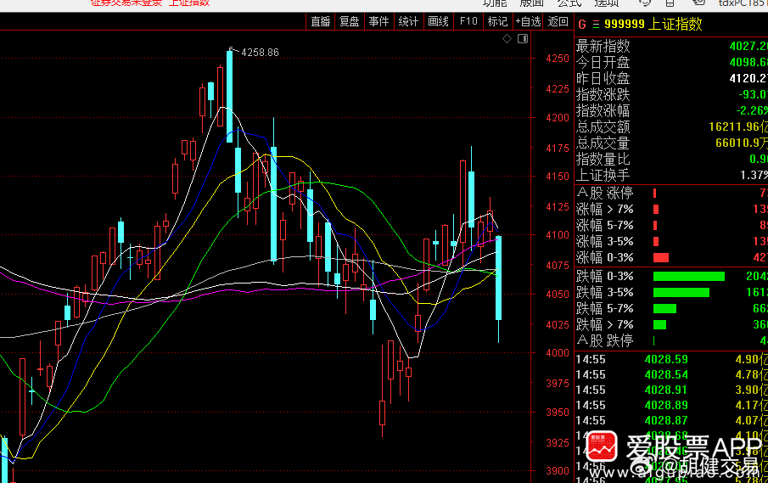Image resolution: width=768 pixels, height=483 pixels.
Task: Click the A股 涨停 label
Action: click(x=604, y=193)
